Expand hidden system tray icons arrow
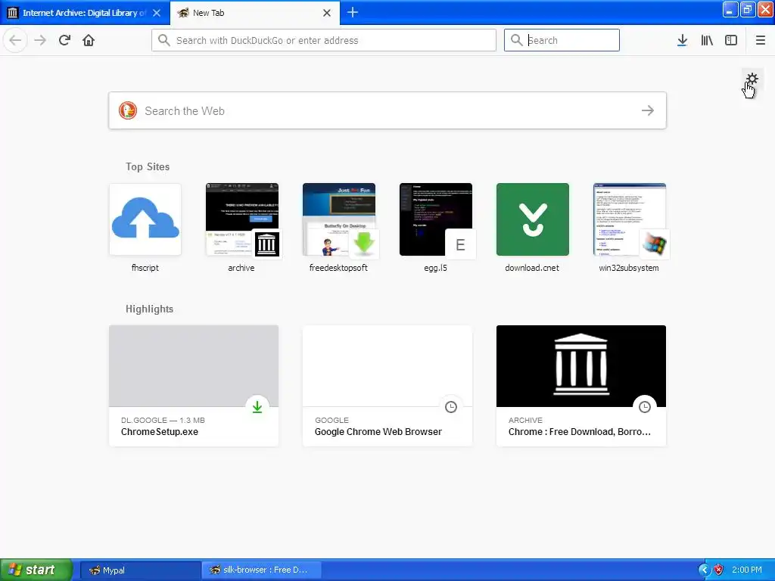The height and width of the screenshot is (581, 775). click(x=704, y=570)
